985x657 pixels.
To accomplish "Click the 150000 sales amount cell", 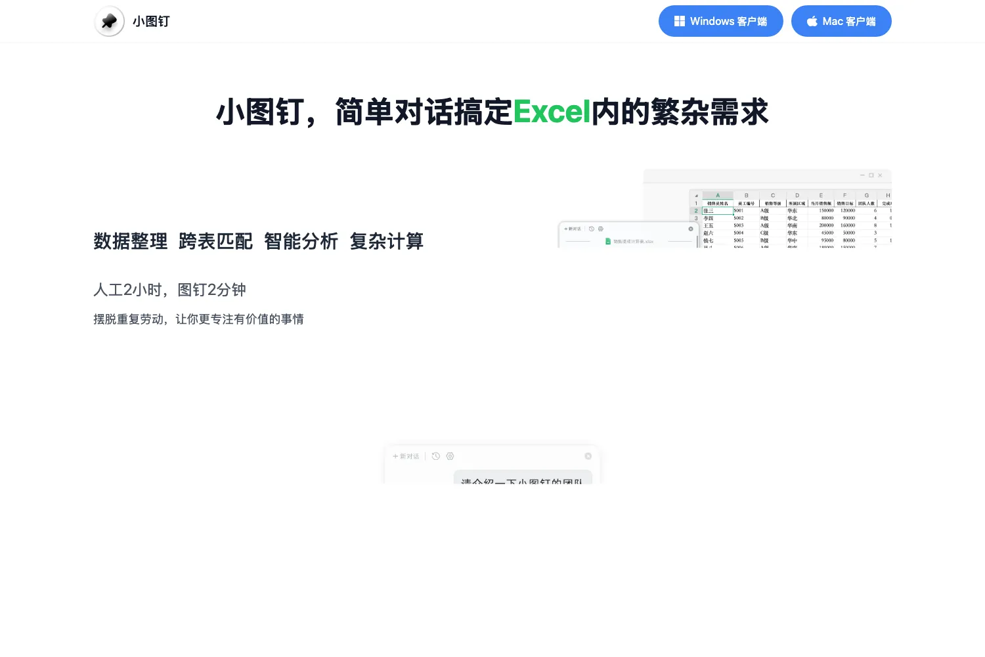I will [x=821, y=211].
